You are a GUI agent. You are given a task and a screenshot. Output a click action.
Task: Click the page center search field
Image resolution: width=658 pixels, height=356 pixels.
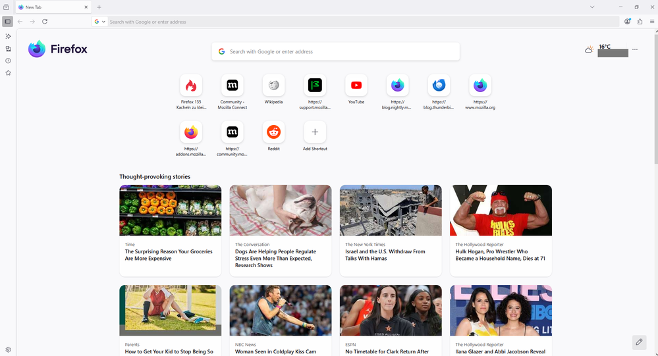(336, 51)
